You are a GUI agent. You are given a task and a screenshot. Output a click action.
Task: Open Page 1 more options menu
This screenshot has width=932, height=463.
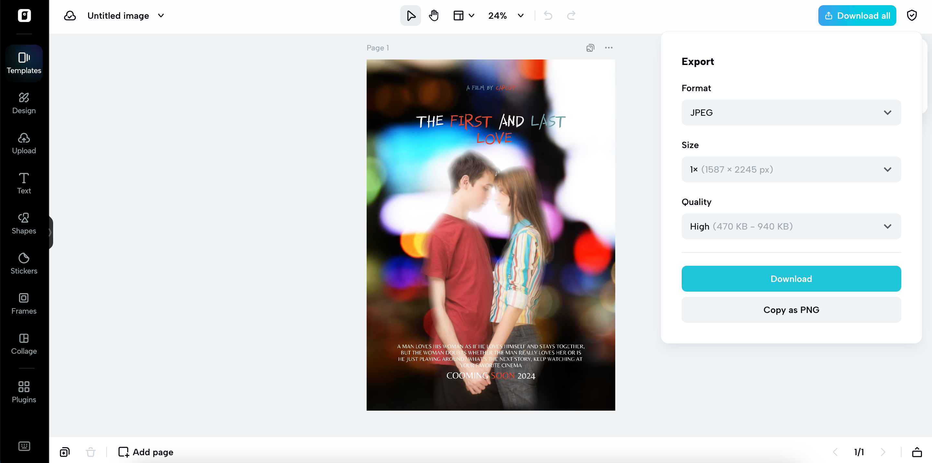tap(608, 47)
